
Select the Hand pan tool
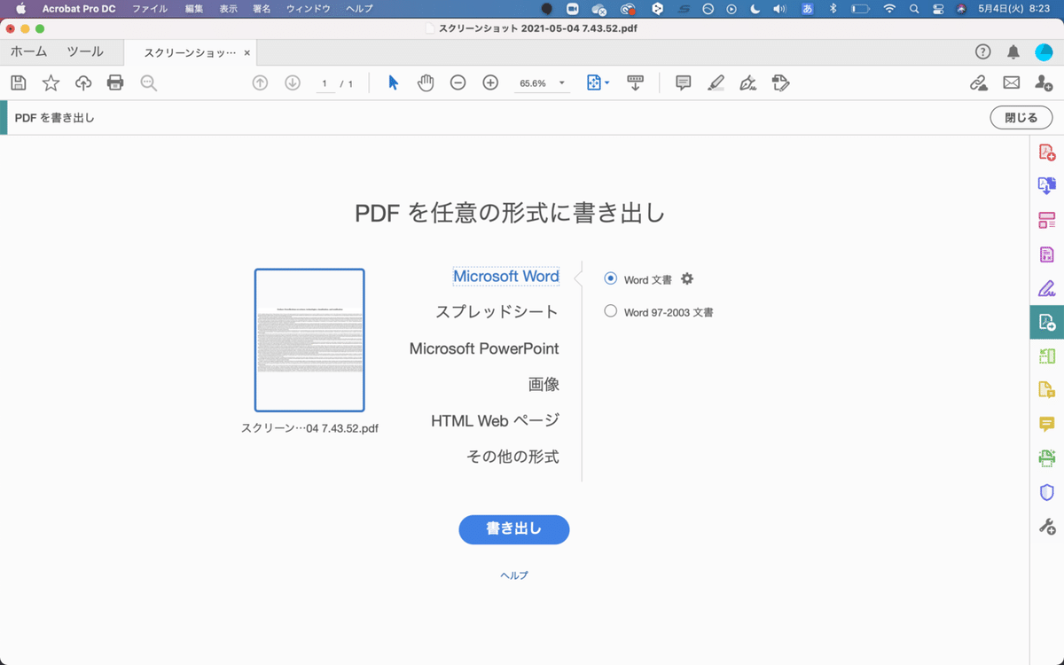pyautogui.click(x=426, y=82)
